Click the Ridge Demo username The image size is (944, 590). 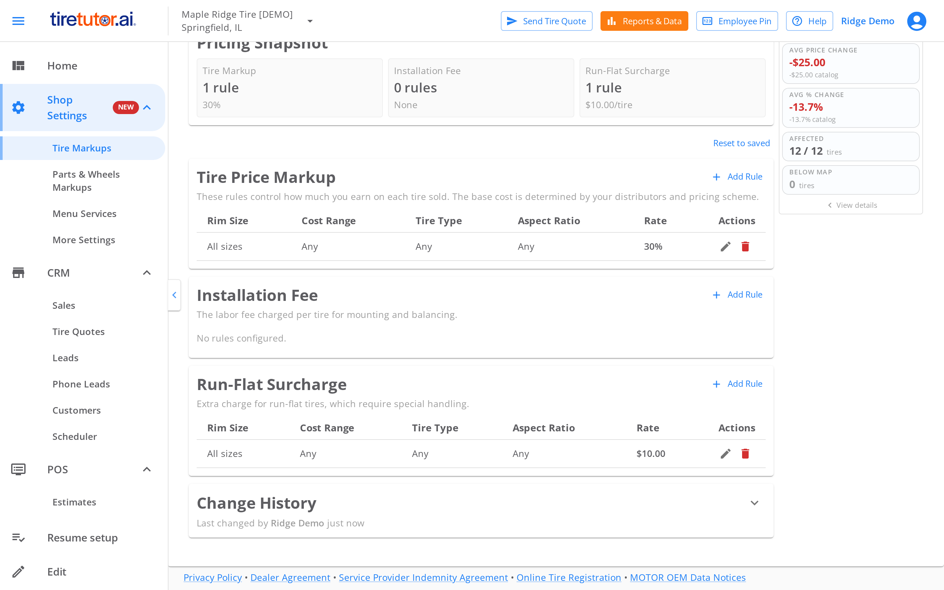(868, 21)
